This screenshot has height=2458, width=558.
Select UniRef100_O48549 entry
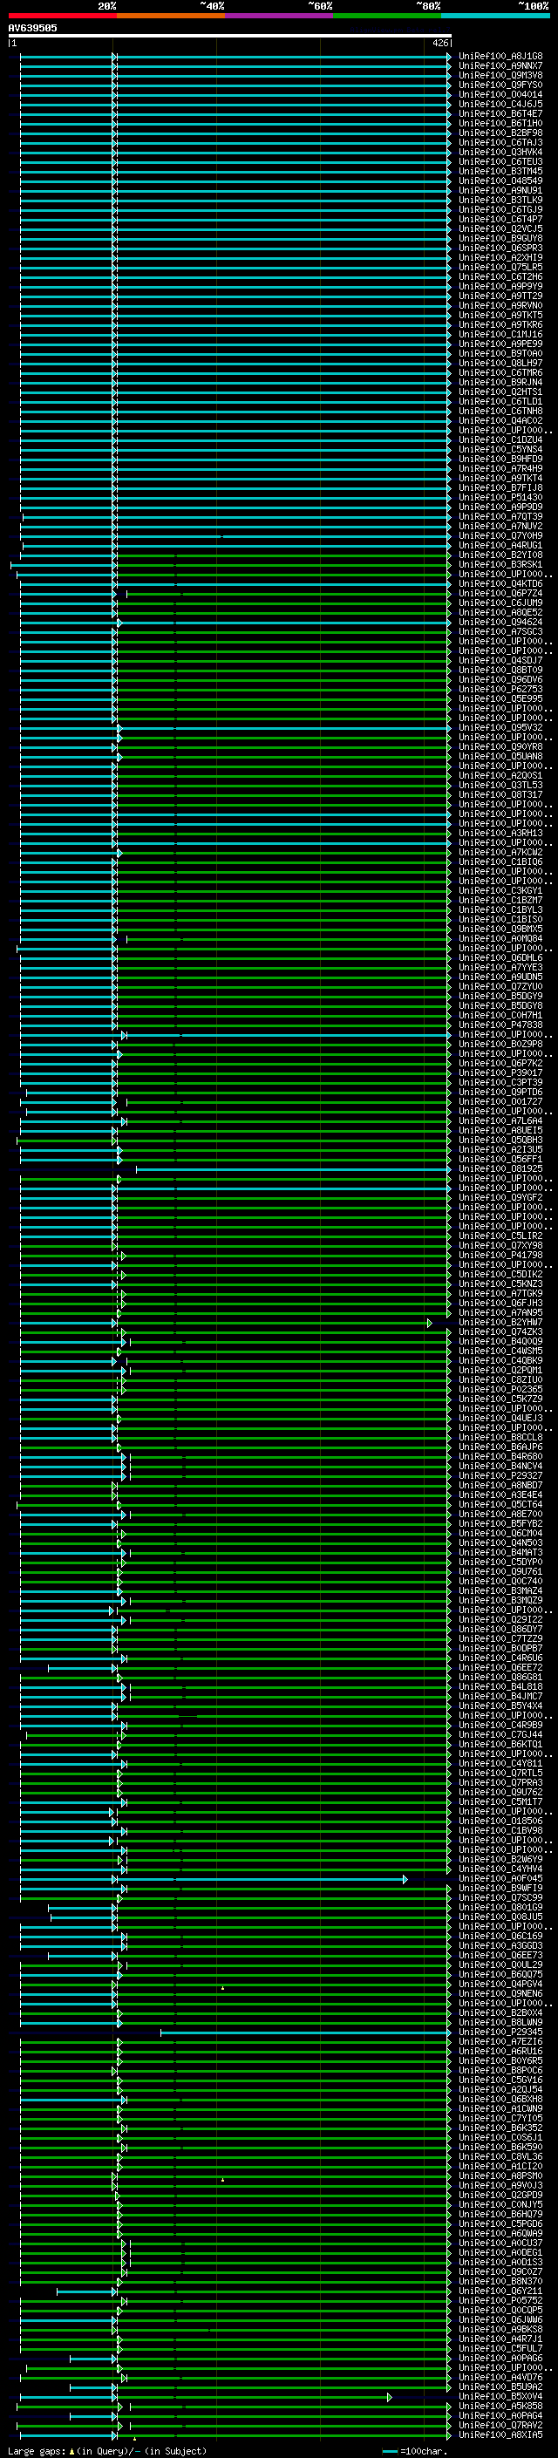point(500,180)
